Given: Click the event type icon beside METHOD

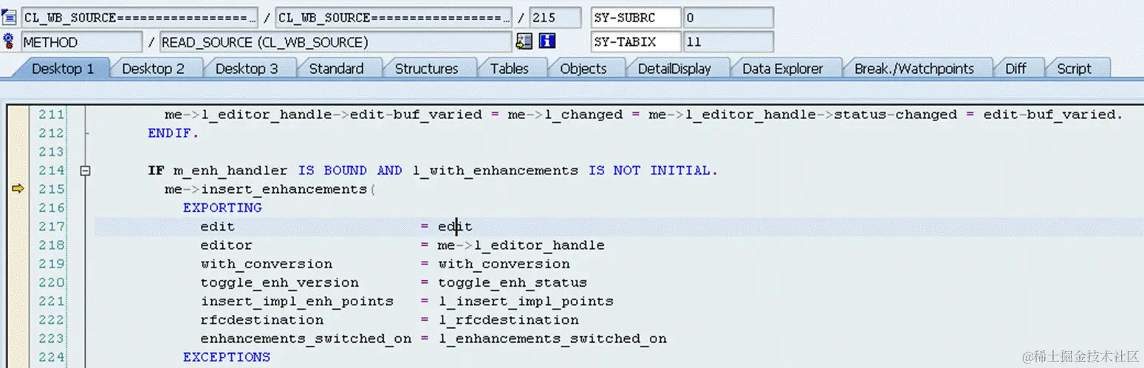Looking at the screenshot, I should click(x=9, y=41).
